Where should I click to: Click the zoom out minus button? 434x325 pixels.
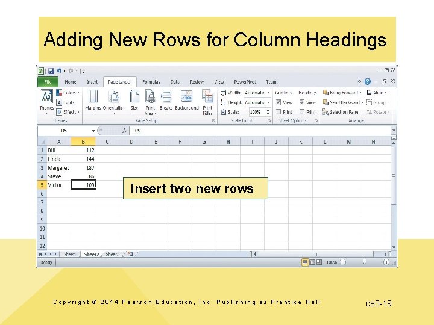point(342,262)
